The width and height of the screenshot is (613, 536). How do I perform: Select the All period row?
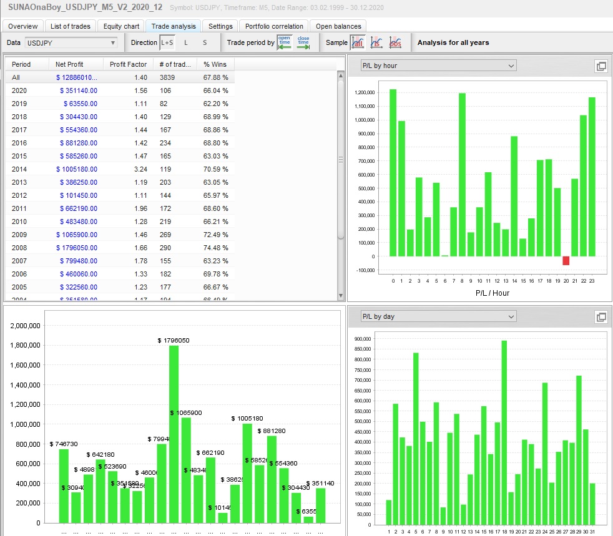point(120,77)
